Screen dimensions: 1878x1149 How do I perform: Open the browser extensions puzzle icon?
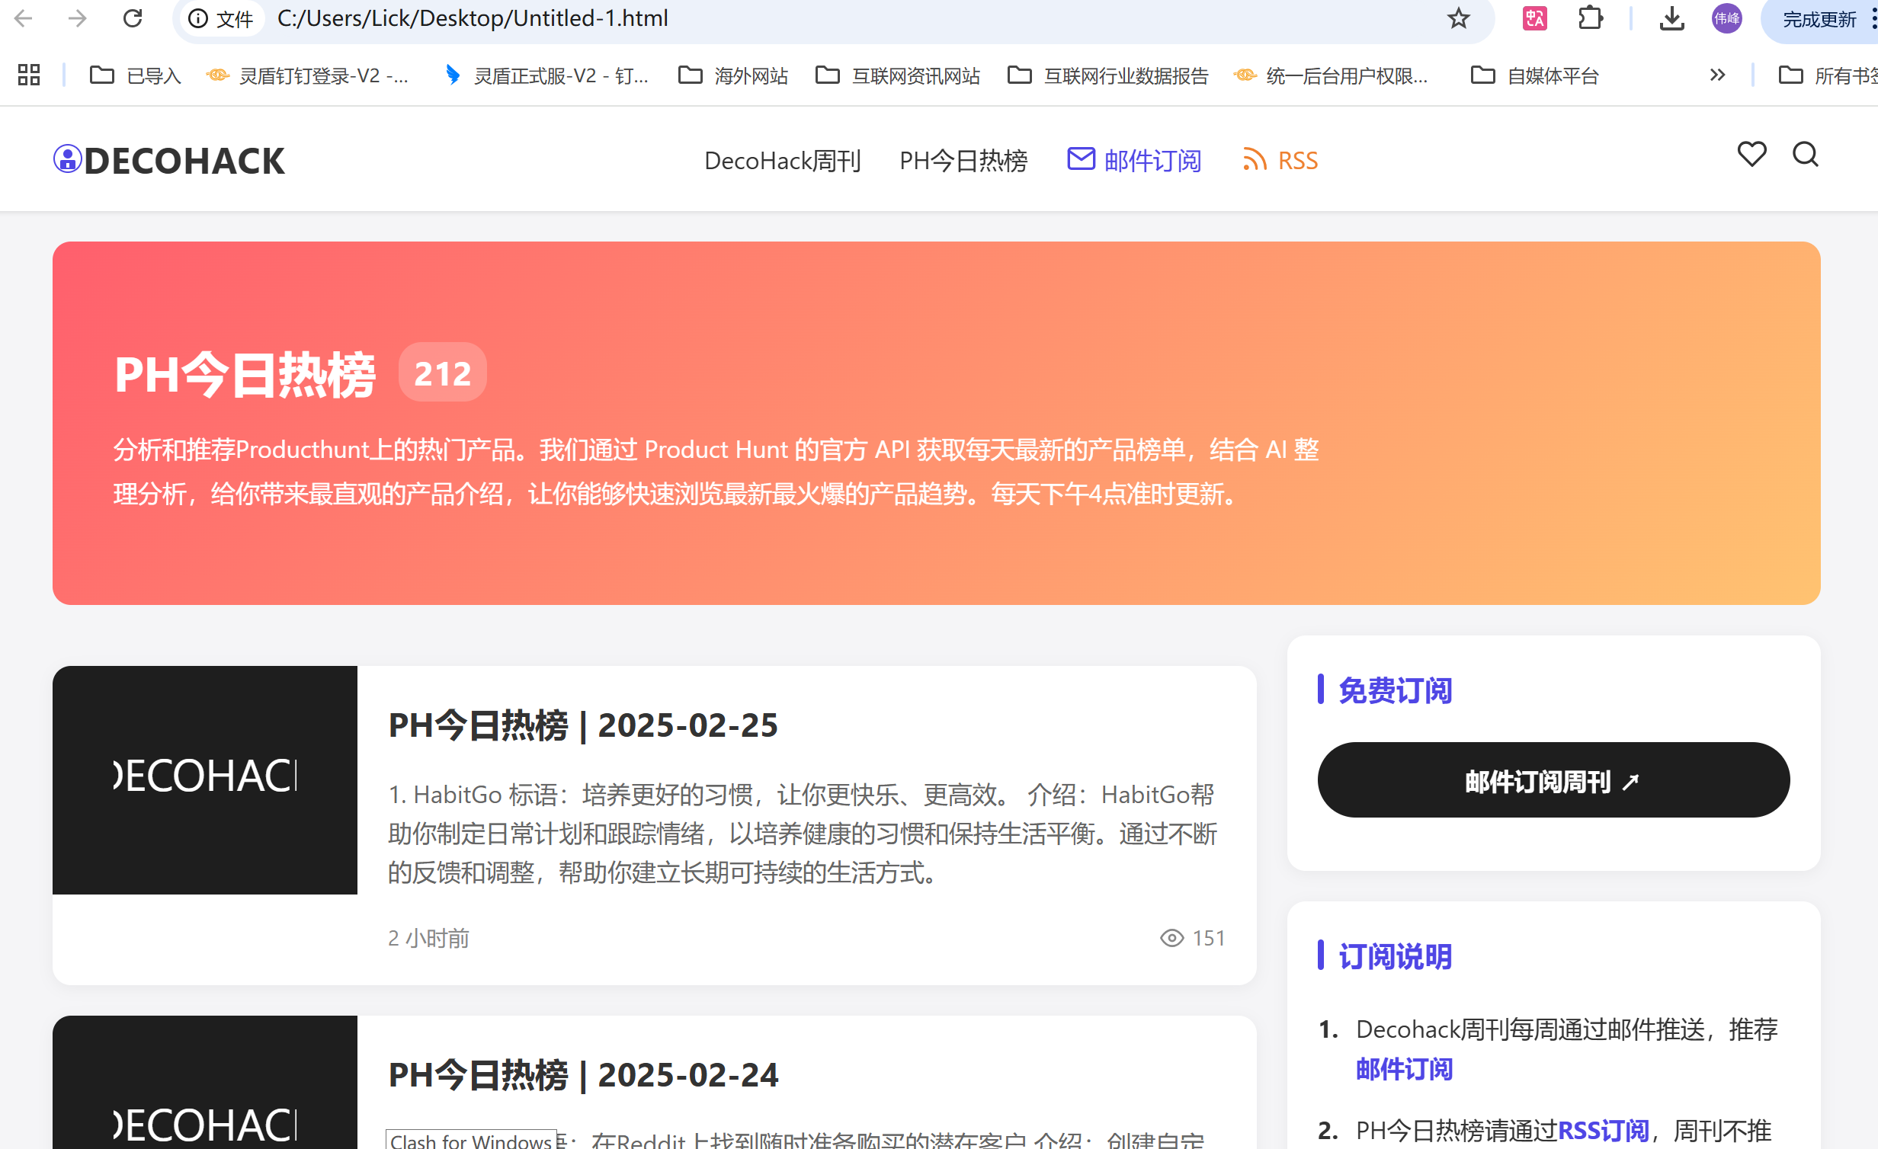coord(1590,18)
